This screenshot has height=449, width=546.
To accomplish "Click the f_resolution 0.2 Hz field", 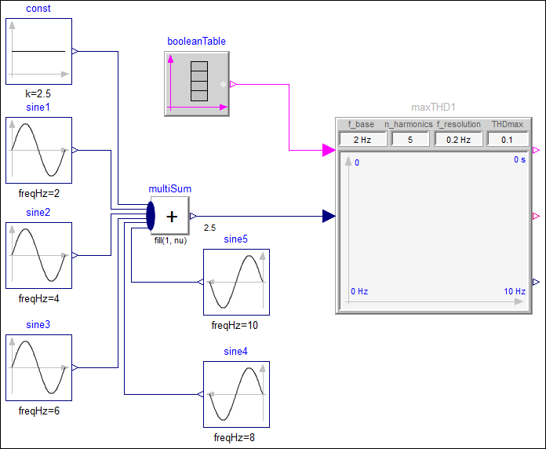I will [458, 139].
